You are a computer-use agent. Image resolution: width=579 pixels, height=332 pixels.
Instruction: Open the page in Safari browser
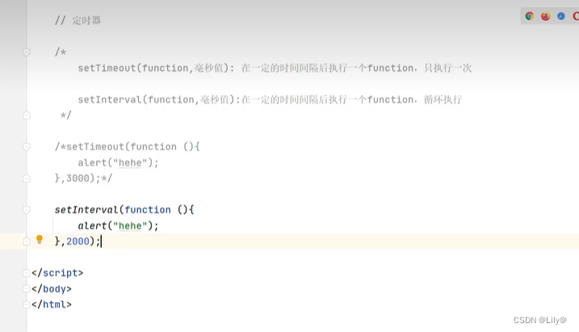pyautogui.click(x=561, y=16)
